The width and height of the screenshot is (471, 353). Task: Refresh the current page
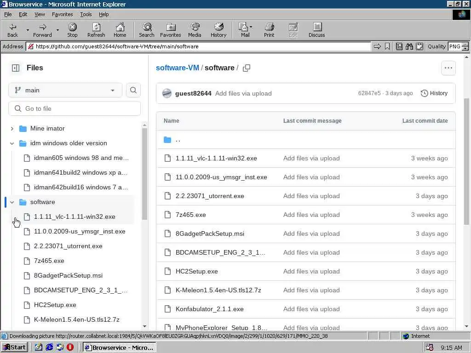(96, 30)
